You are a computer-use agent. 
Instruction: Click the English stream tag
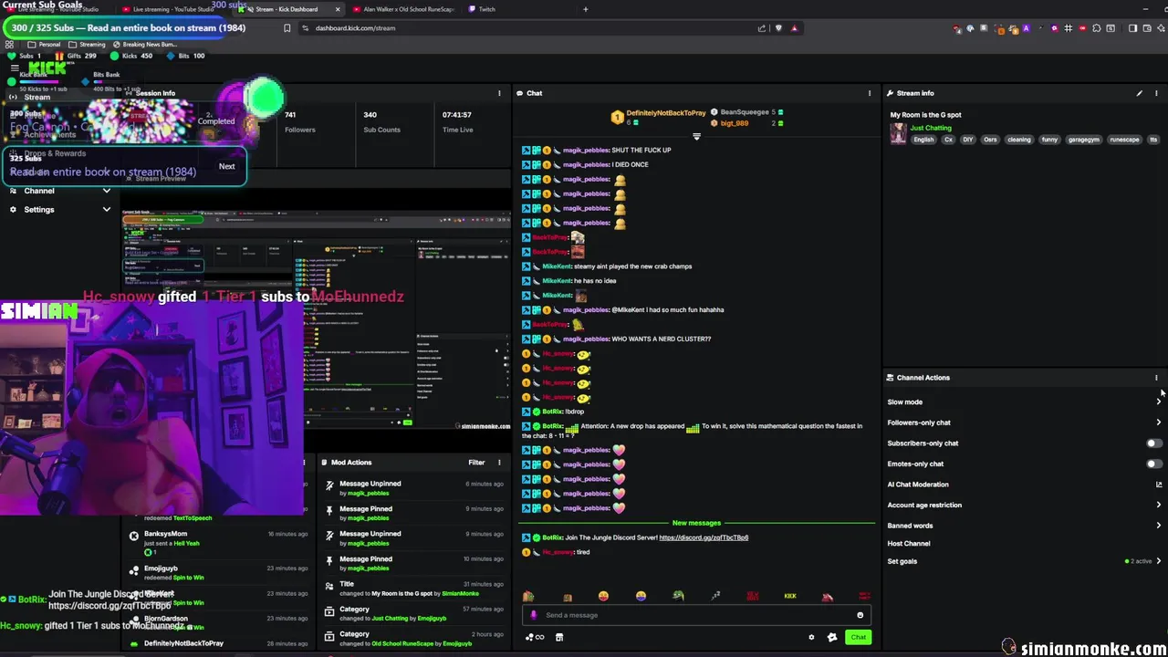[923, 140]
